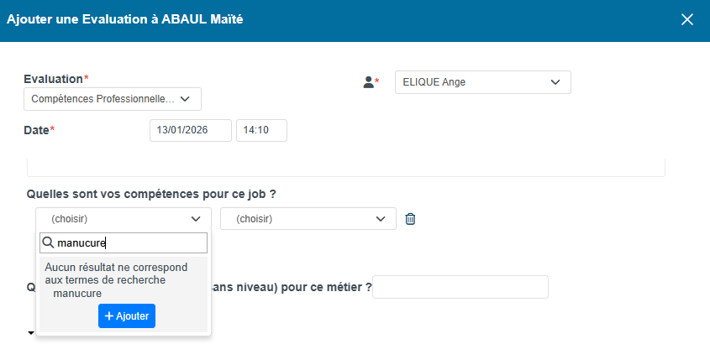This screenshot has width=710, height=344.
Task: Collapse the first (choisir) competence dropdown
Action: [x=124, y=219]
